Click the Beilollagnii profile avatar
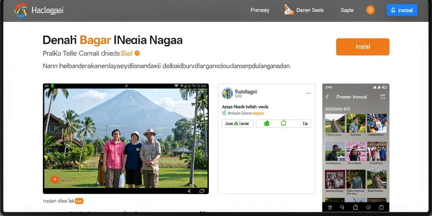 coord(227,93)
